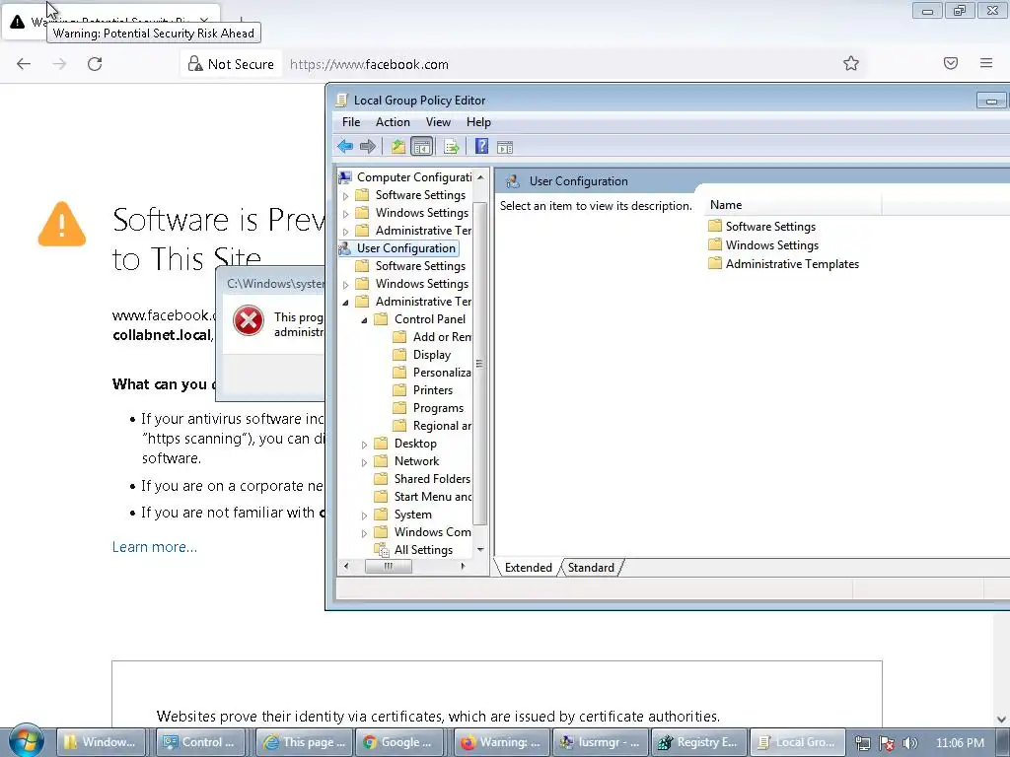The height and width of the screenshot is (757, 1010).
Task: Click the tree pane horizontal scrollbar thumb
Action: click(x=389, y=567)
